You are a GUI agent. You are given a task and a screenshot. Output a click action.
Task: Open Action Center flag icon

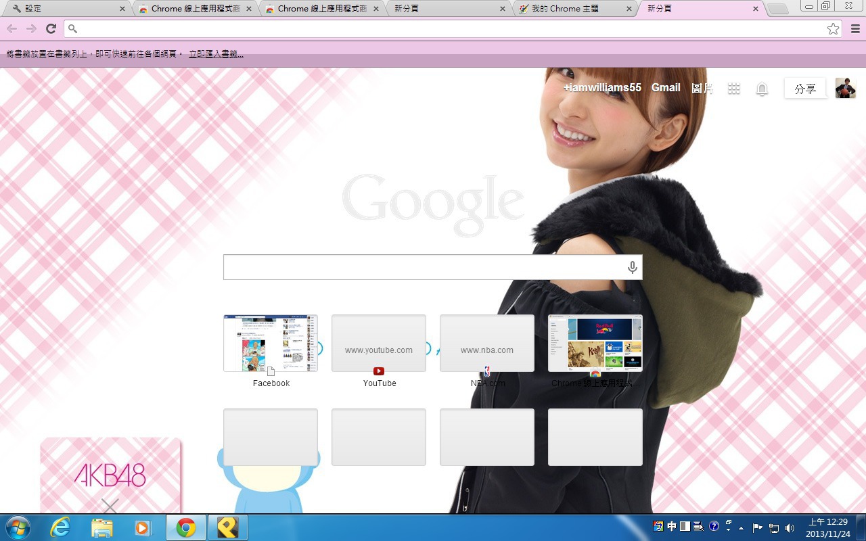point(758,527)
